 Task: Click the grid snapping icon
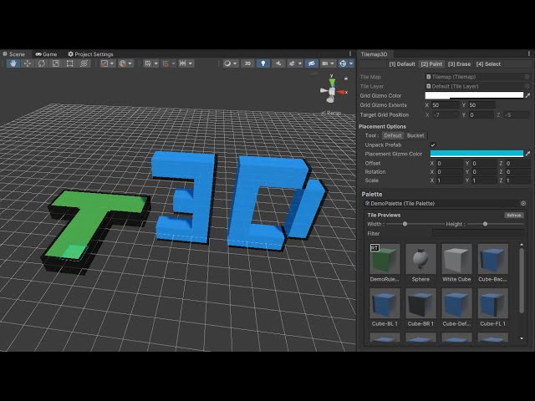[x=166, y=63]
